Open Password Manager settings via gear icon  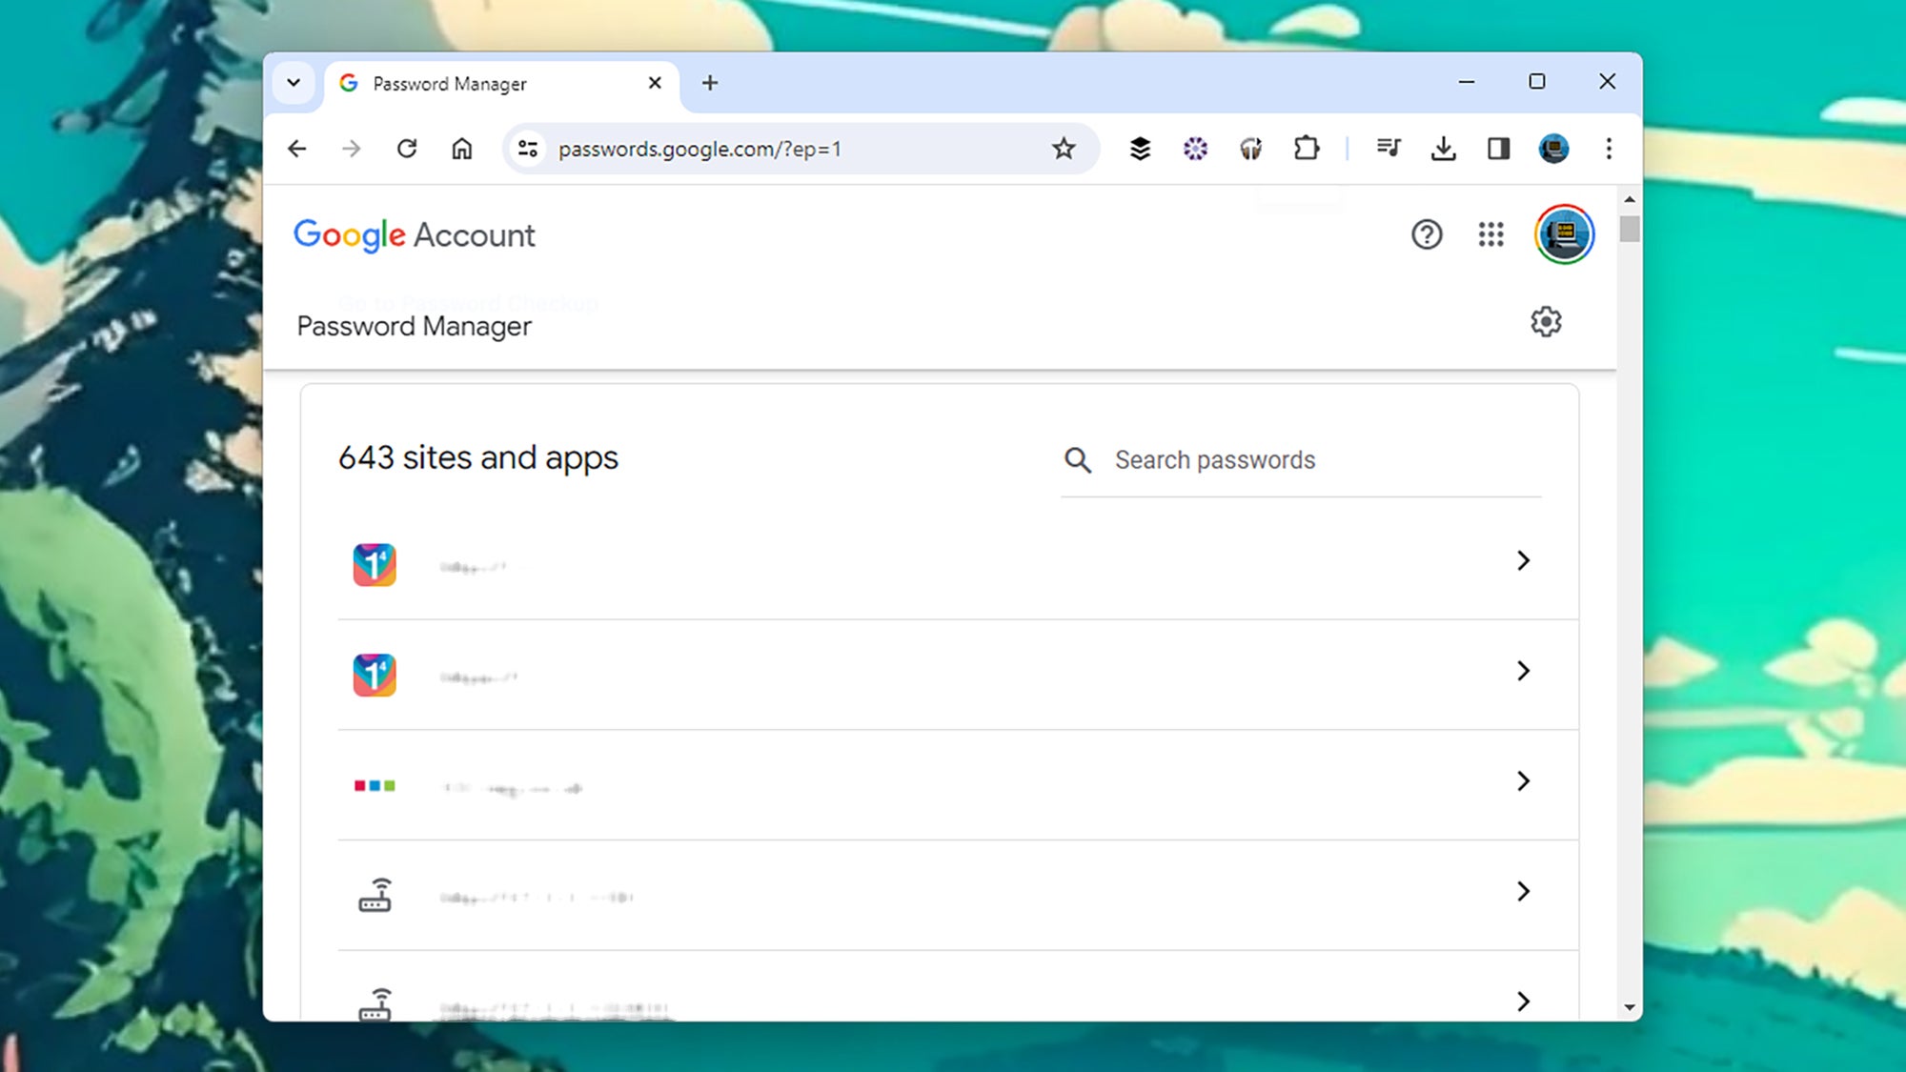[1547, 322]
